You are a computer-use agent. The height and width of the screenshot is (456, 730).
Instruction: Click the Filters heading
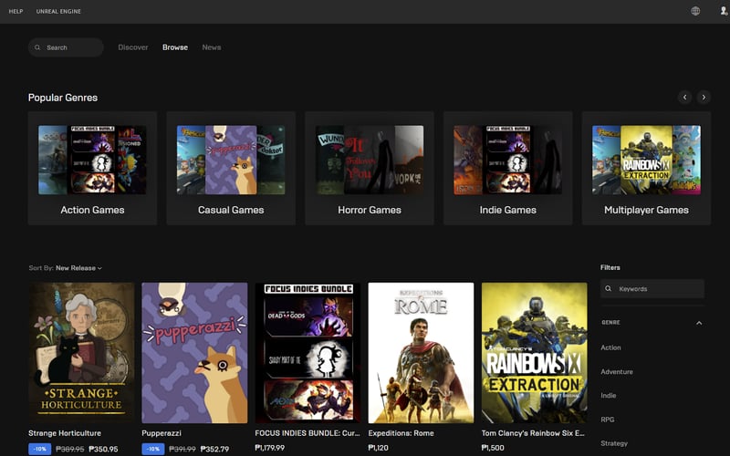[x=610, y=267]
